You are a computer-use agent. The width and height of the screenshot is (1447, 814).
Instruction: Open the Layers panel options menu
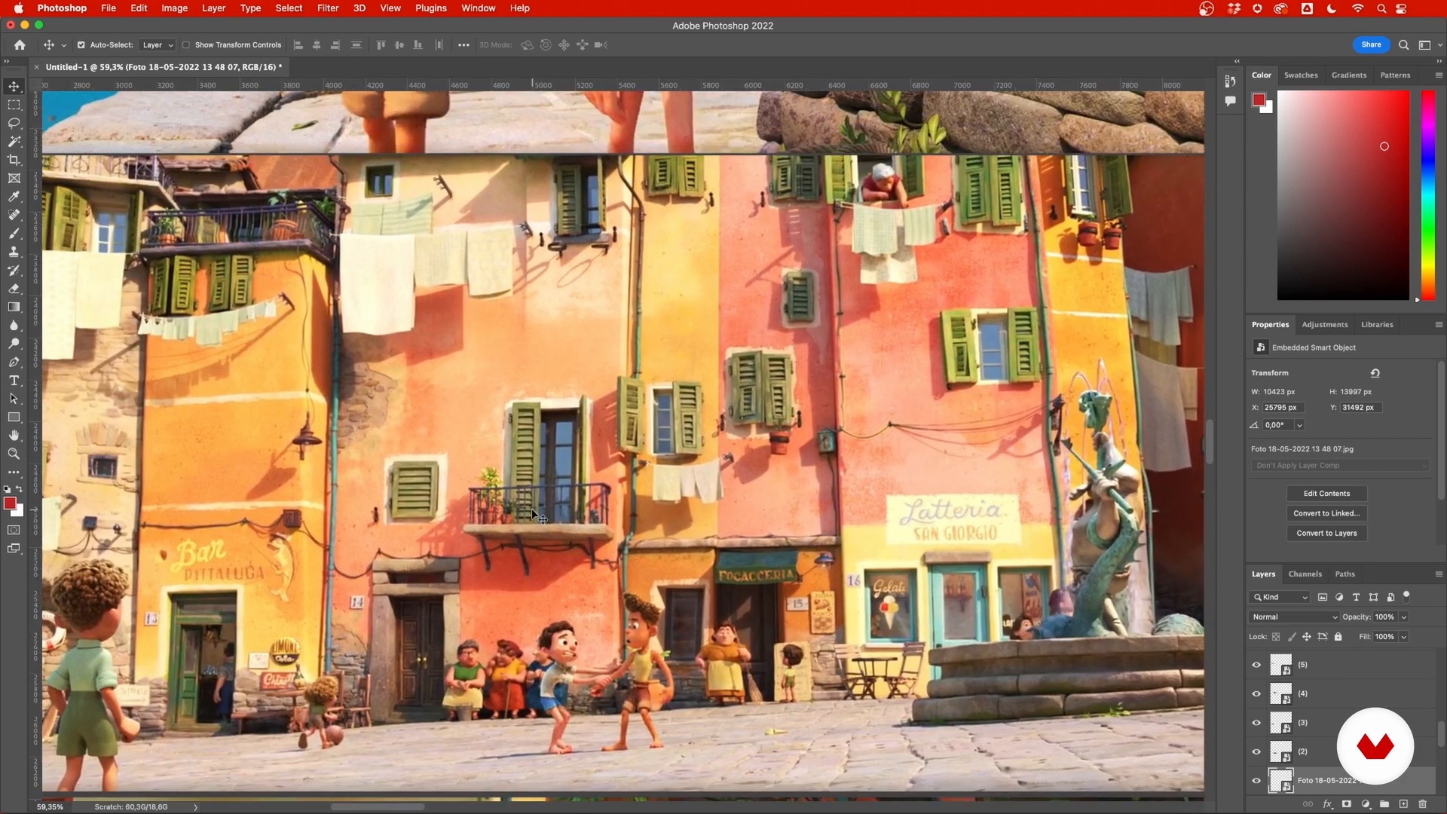(1439, 574)
